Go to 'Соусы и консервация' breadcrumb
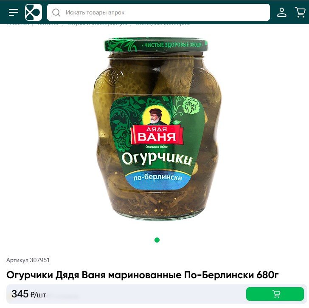The height and width of the screenshot is (308, 309). [x=98, y=24]
